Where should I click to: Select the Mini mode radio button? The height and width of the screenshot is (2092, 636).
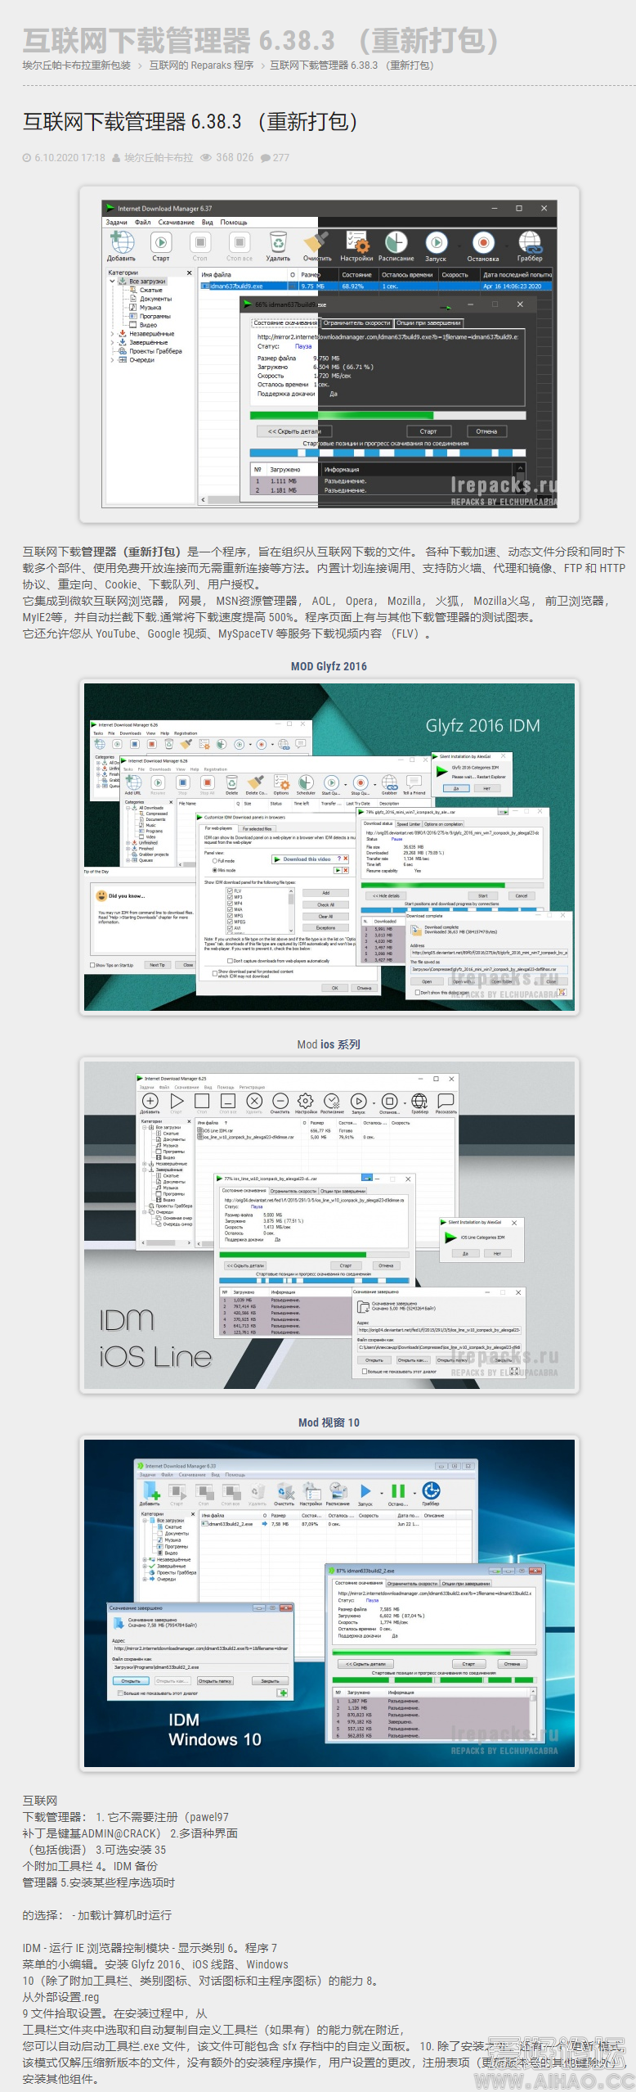tap(215, 870)
